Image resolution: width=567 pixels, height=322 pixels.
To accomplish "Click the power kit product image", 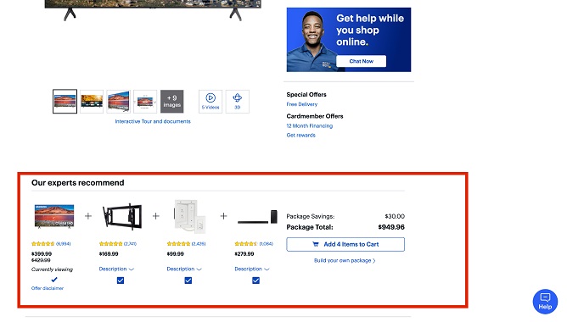I will click(x=190, y=216).
